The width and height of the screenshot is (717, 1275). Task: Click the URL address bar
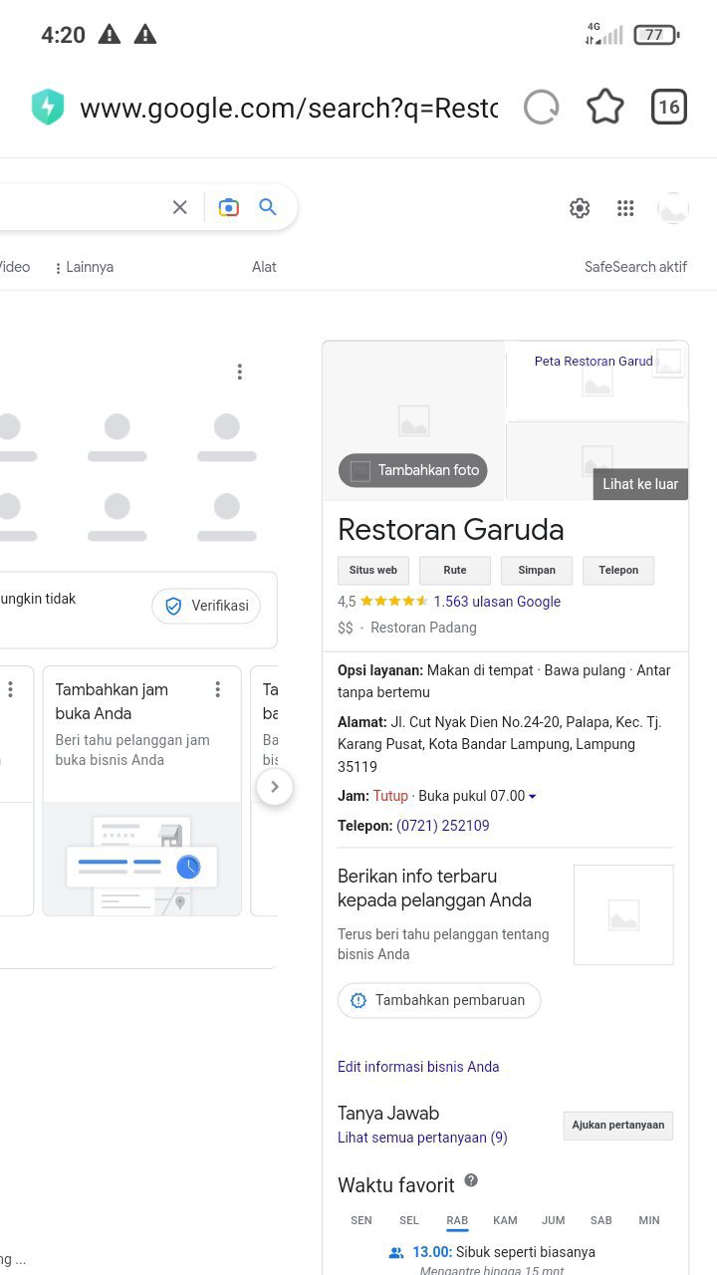pos(288,108)
